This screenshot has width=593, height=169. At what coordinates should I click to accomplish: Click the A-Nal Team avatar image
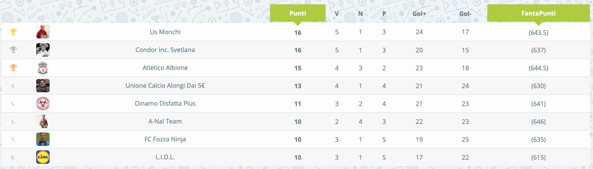pos(43,121)
